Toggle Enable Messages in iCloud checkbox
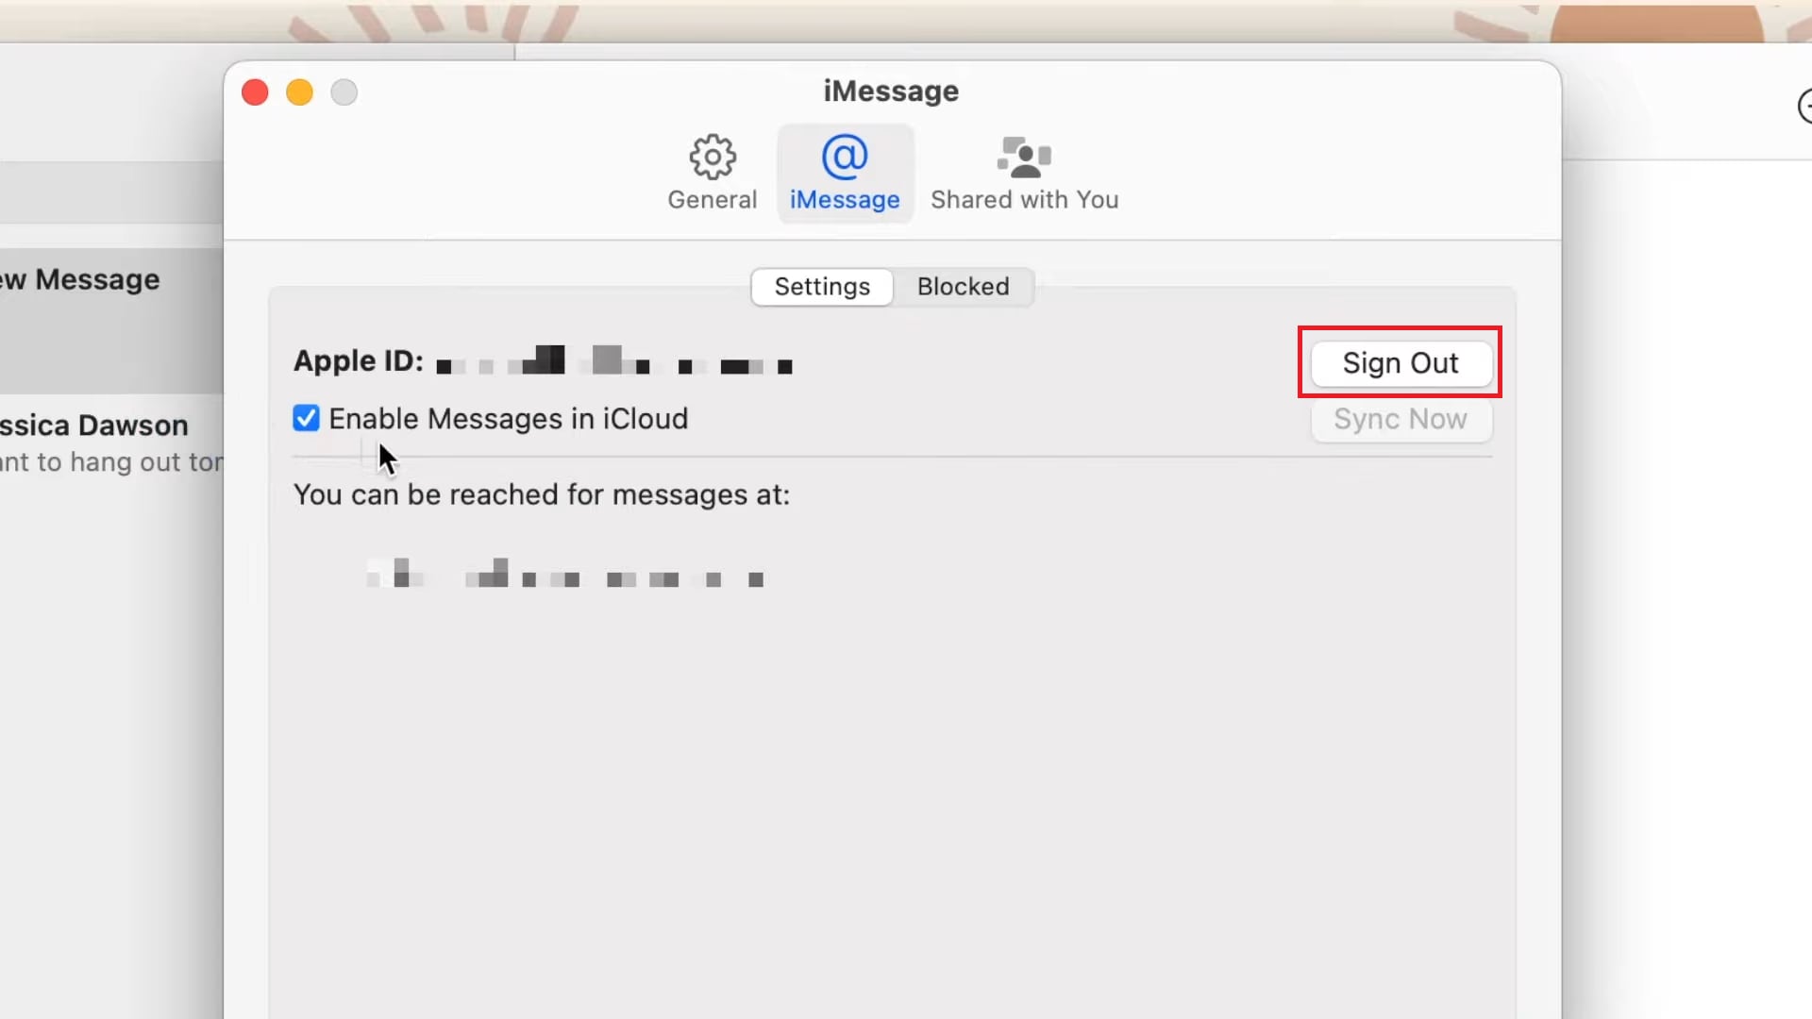Screen dimensions: 1812x1019 (x=306, y=418)
